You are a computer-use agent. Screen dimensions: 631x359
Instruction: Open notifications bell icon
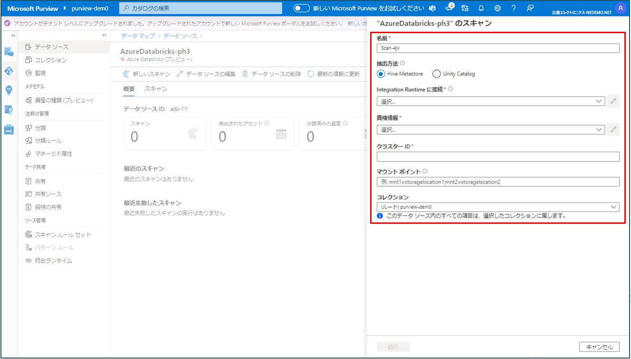point(481,8)
